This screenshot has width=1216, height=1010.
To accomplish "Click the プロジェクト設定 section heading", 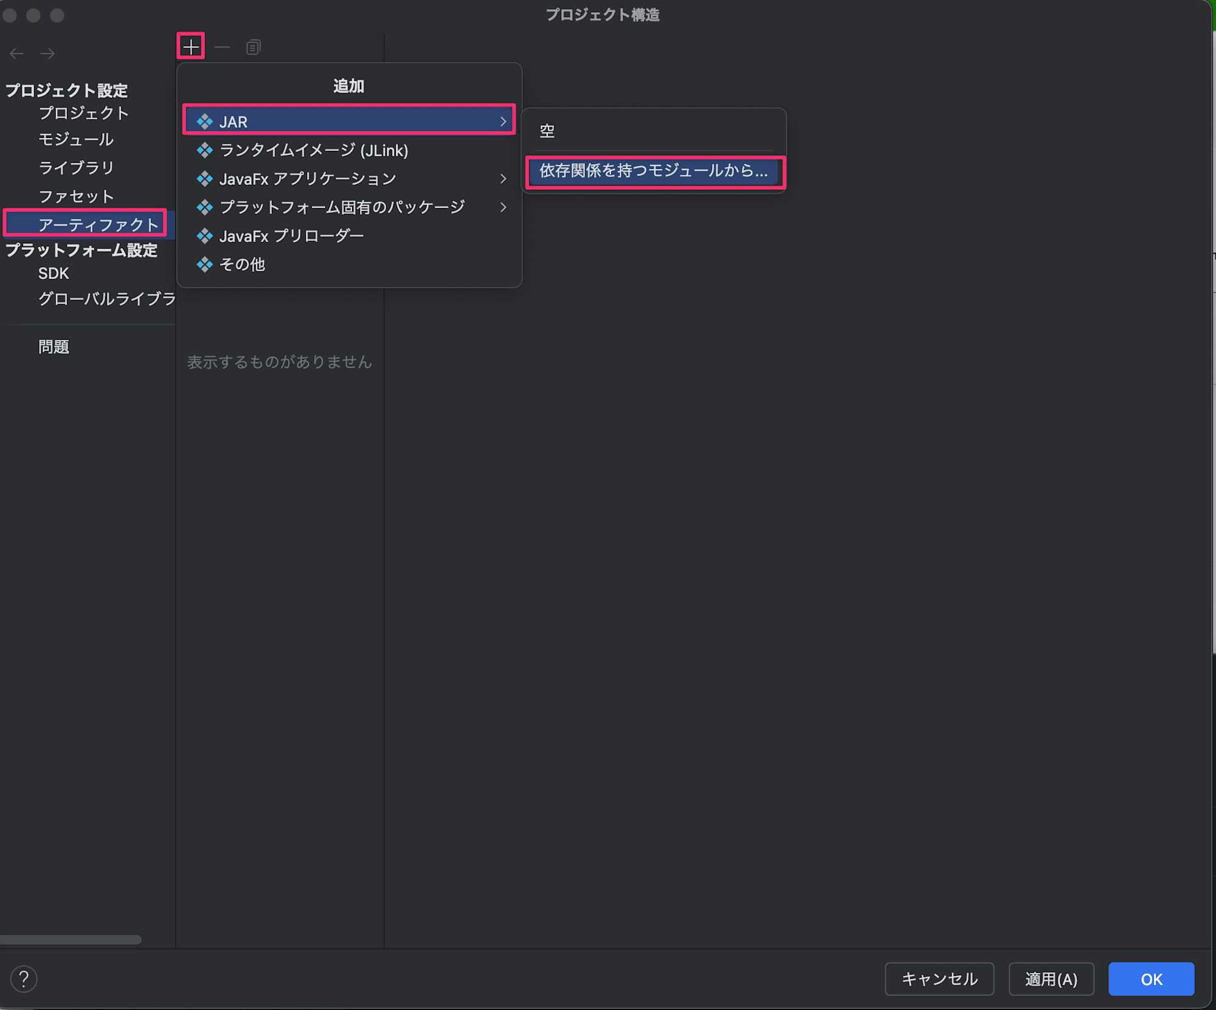I will (x=67, y=91).
